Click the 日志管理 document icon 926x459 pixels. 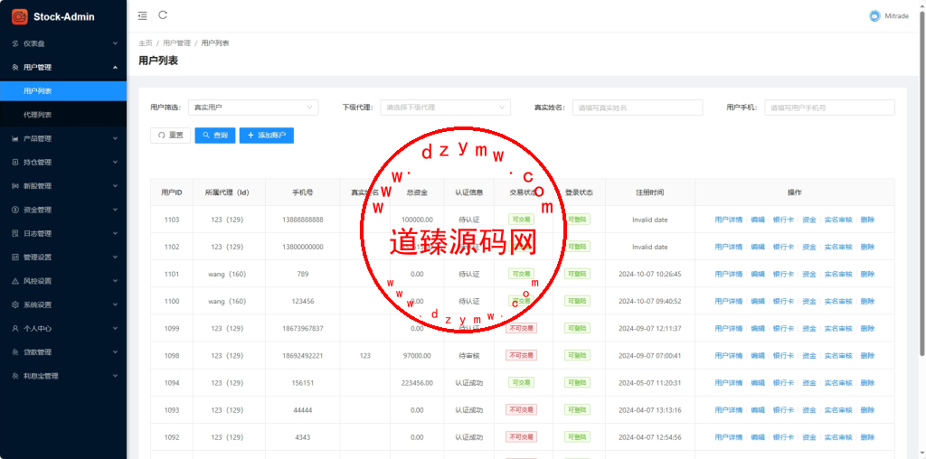coord(15,234)
